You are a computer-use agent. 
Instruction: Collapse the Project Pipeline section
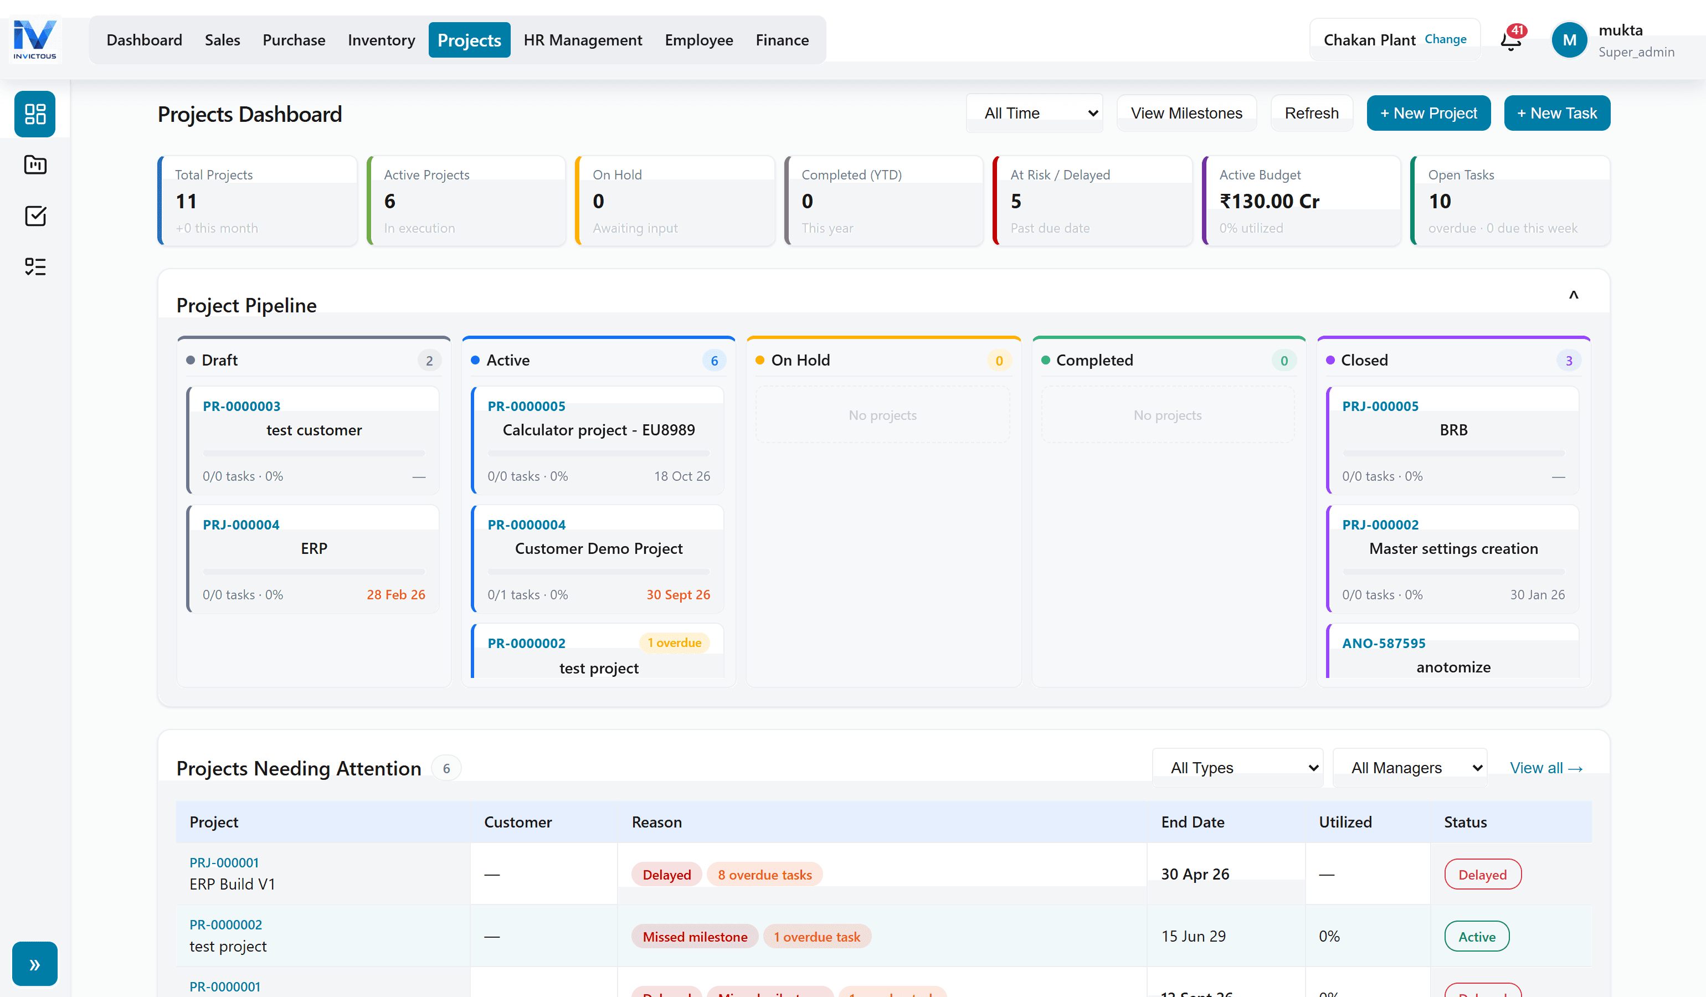[x=1573, y=295]
